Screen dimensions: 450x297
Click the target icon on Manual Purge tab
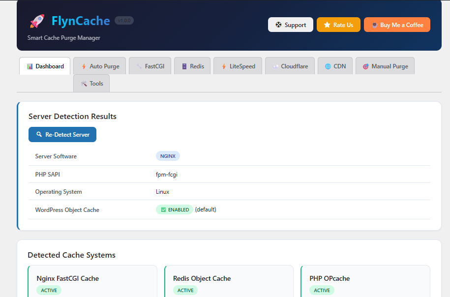point(365,66)
